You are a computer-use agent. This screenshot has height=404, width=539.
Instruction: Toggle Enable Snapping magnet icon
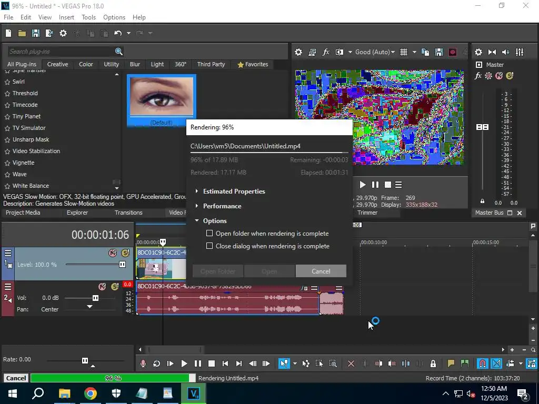(483, 363)
